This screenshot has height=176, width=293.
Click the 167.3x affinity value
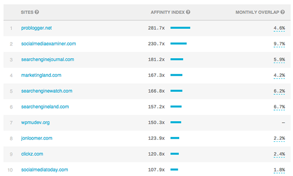(156, 75)
